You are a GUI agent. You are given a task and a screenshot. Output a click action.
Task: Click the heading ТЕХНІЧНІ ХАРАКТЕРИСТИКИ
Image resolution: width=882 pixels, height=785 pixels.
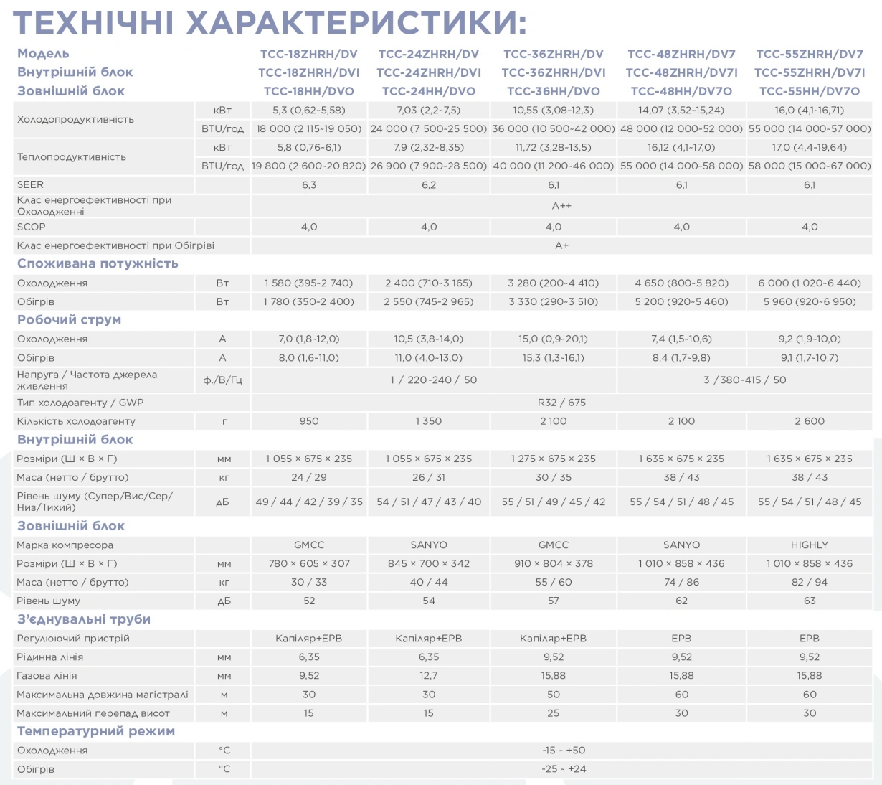point(270,22)
